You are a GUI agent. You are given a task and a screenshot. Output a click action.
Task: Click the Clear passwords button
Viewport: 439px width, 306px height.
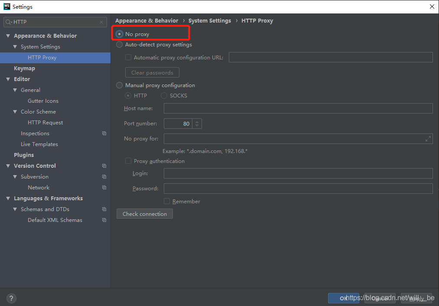[x=152, y=72]
